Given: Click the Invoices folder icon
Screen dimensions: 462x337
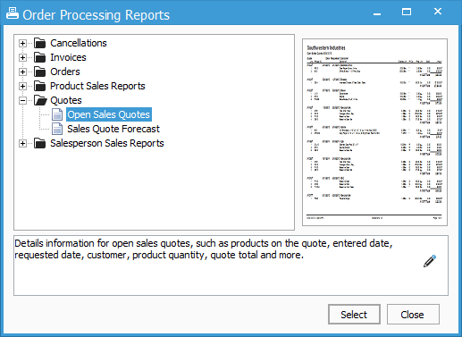Looking at the screenshot, I should point(39,57).
